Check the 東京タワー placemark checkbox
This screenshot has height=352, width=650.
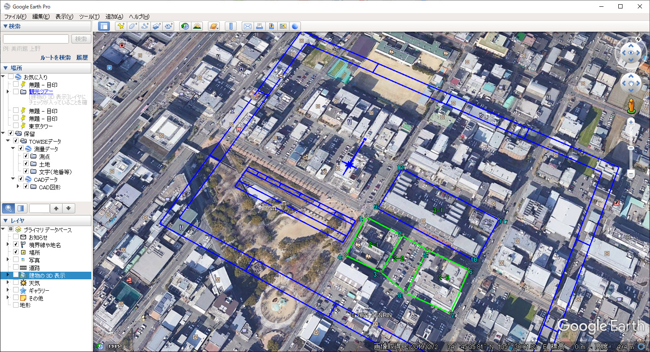(x=16, y=126)
